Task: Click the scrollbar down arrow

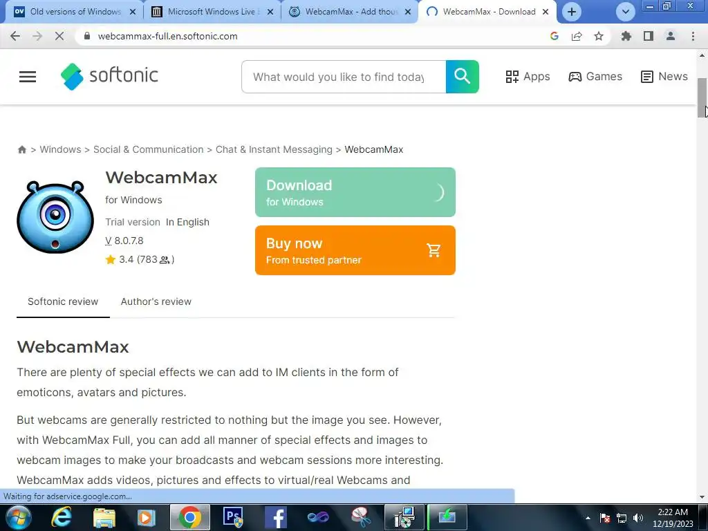Action: (x=702, y=496)
